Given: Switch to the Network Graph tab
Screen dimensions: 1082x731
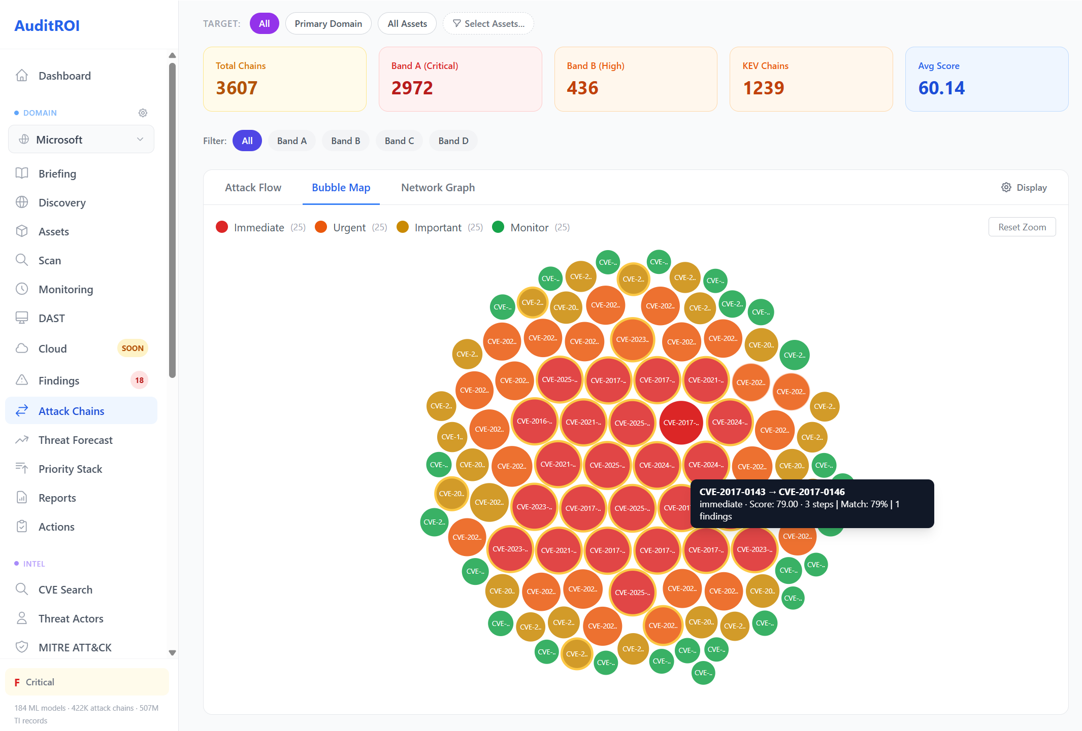Looking at the screenshot, I should click(438, 188).
